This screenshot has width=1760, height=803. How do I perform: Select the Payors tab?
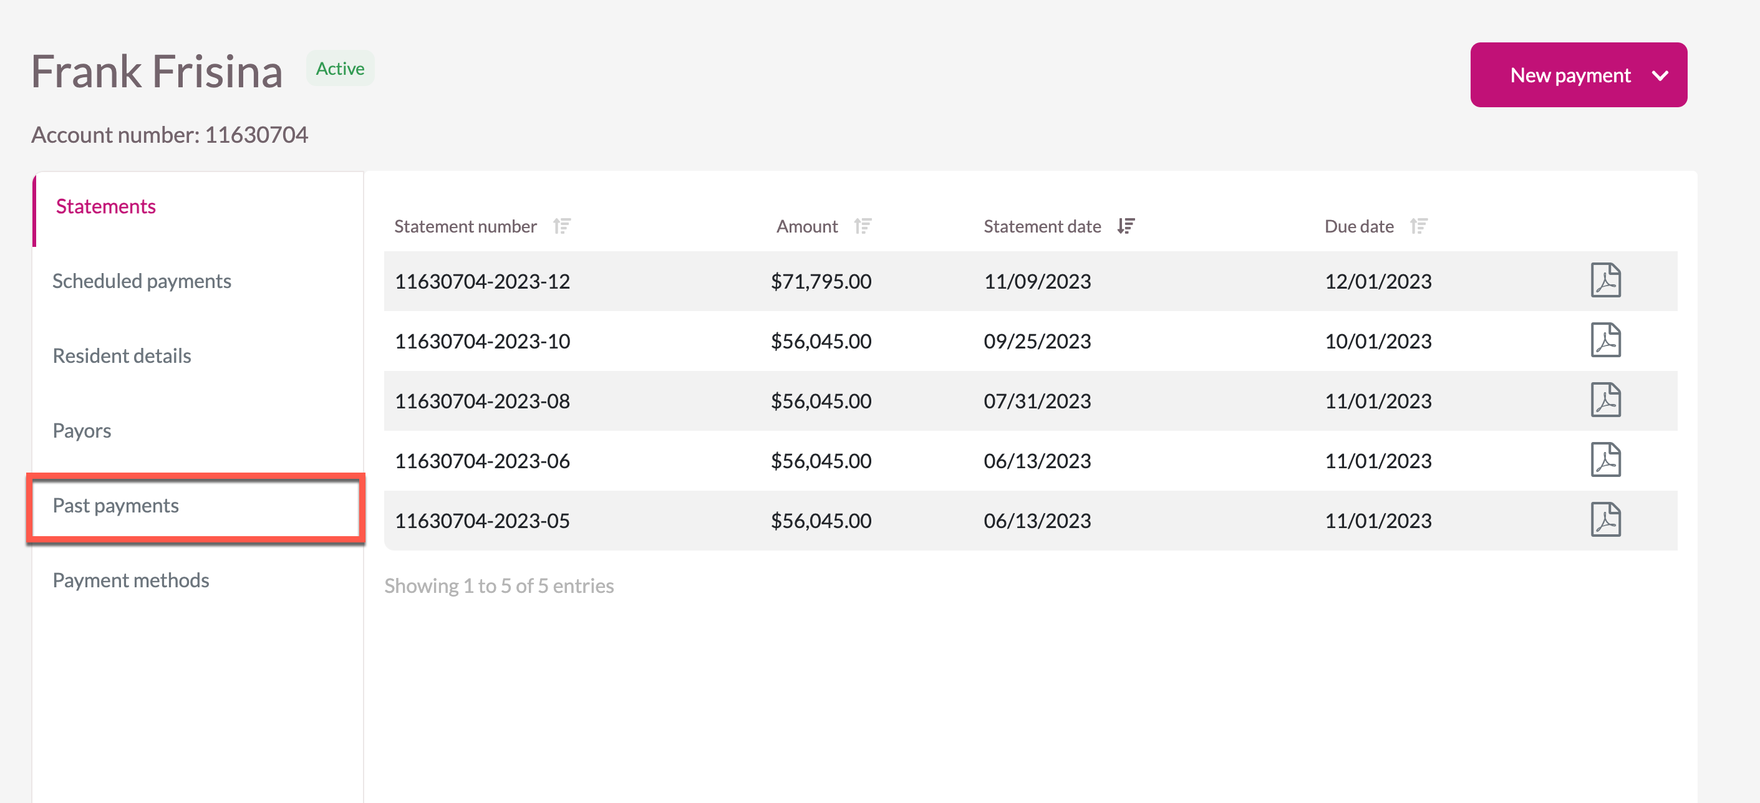pos(82,430)
